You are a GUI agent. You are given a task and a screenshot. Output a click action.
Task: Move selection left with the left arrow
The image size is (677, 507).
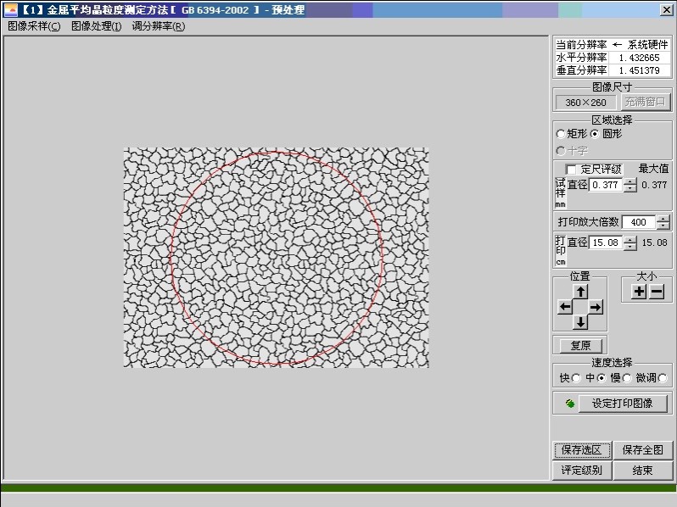(565, 307)
